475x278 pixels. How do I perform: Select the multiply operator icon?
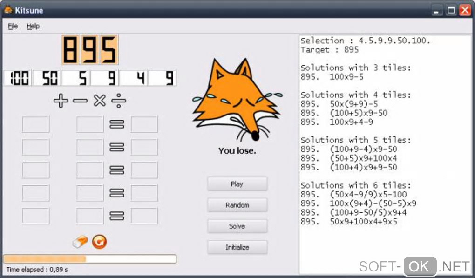pos(100,101)
